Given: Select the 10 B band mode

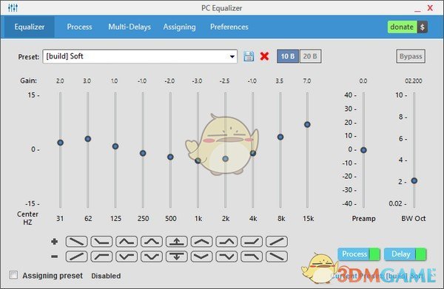Looking at the screenshot, I should tap(288, 56).
